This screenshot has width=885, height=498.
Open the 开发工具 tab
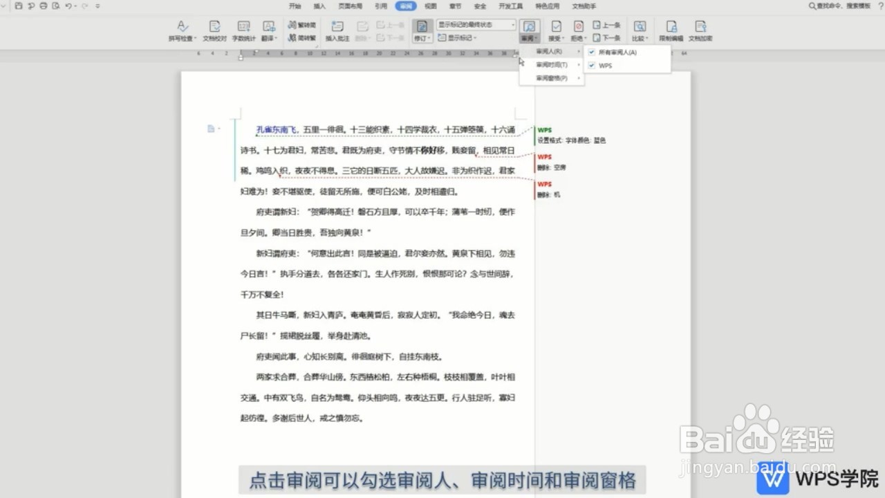(x=511, y=6)
